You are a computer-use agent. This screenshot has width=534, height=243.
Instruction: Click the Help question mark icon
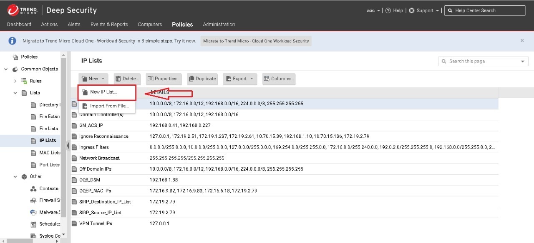pyautogui.click(x=388, y=10)
